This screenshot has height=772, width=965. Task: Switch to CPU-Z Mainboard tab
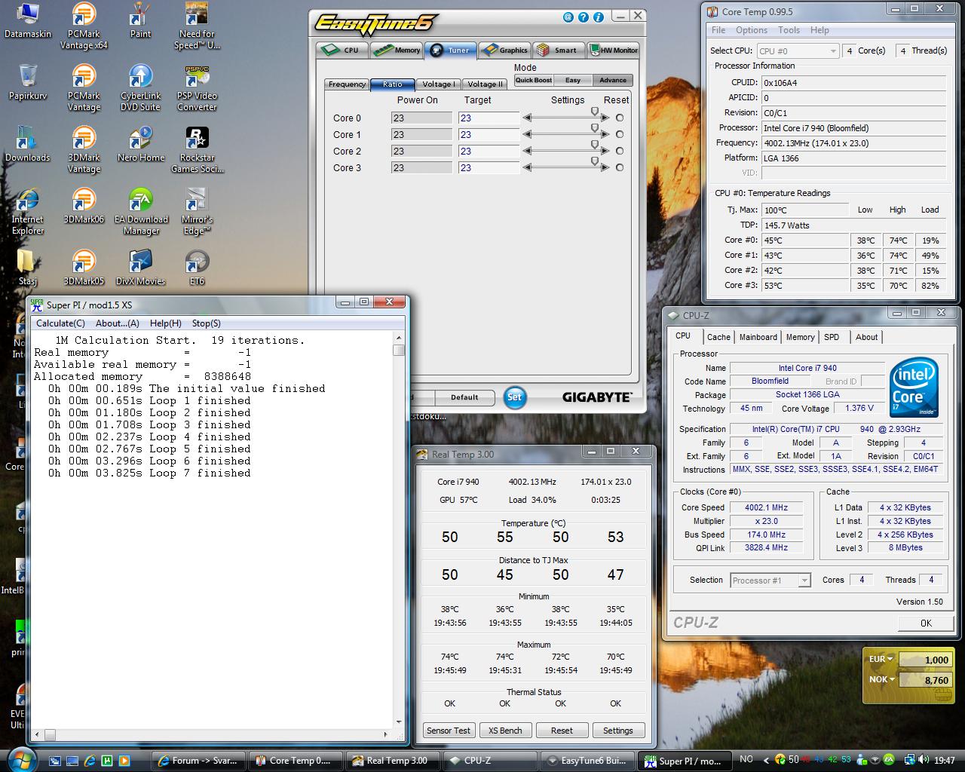point(758,337)
